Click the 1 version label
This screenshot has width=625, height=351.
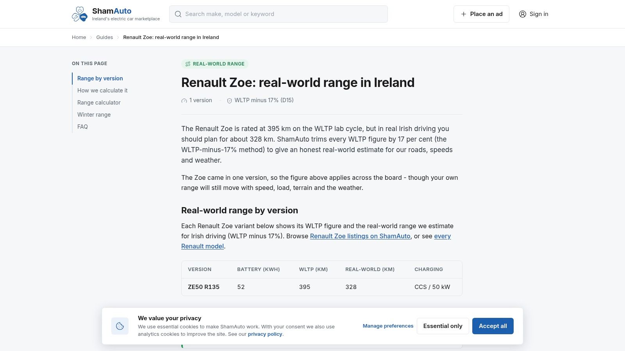click(x=201, y=100)
